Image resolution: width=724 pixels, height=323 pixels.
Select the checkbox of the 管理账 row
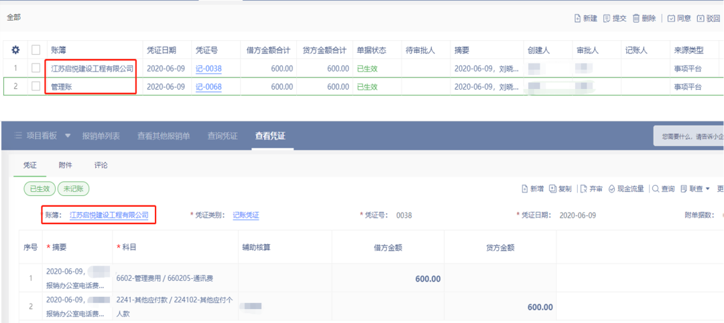pos(36,87)
